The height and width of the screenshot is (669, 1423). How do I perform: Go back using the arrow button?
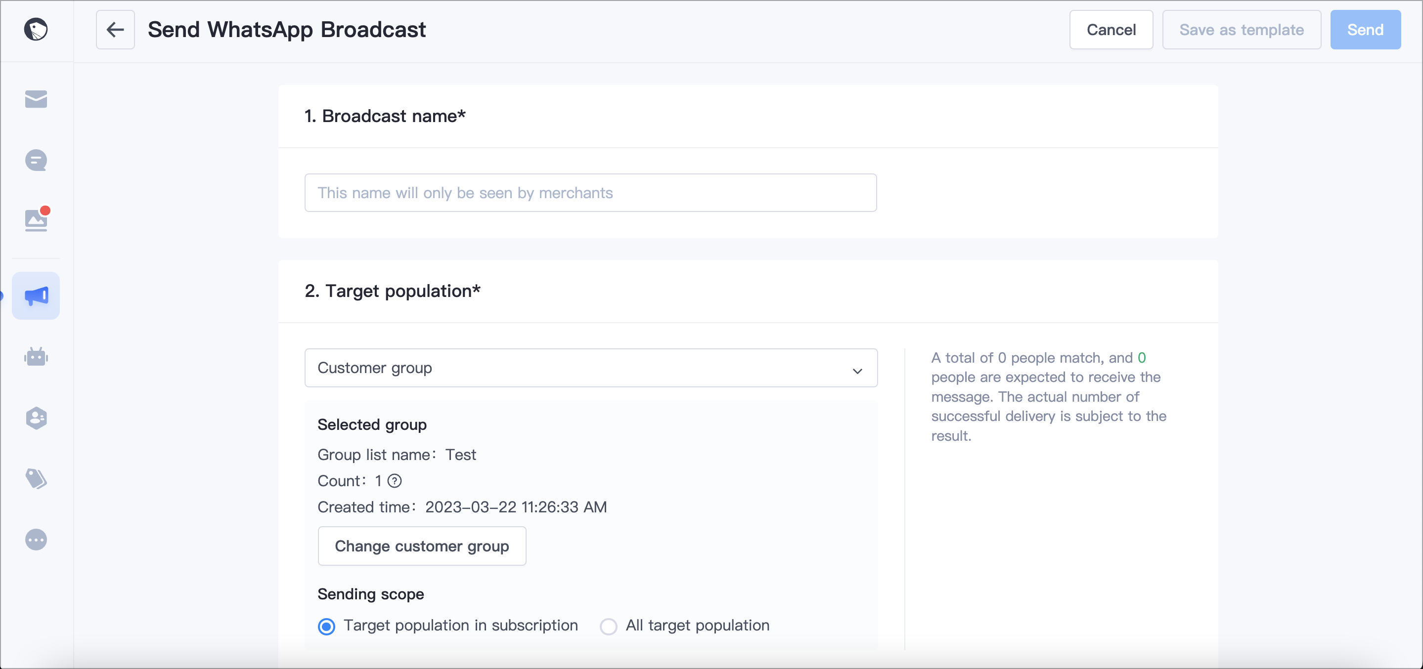[x=115, y=30]
